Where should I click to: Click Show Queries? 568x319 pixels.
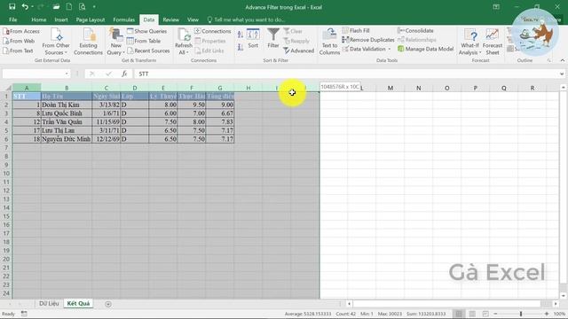click(147, 31)
